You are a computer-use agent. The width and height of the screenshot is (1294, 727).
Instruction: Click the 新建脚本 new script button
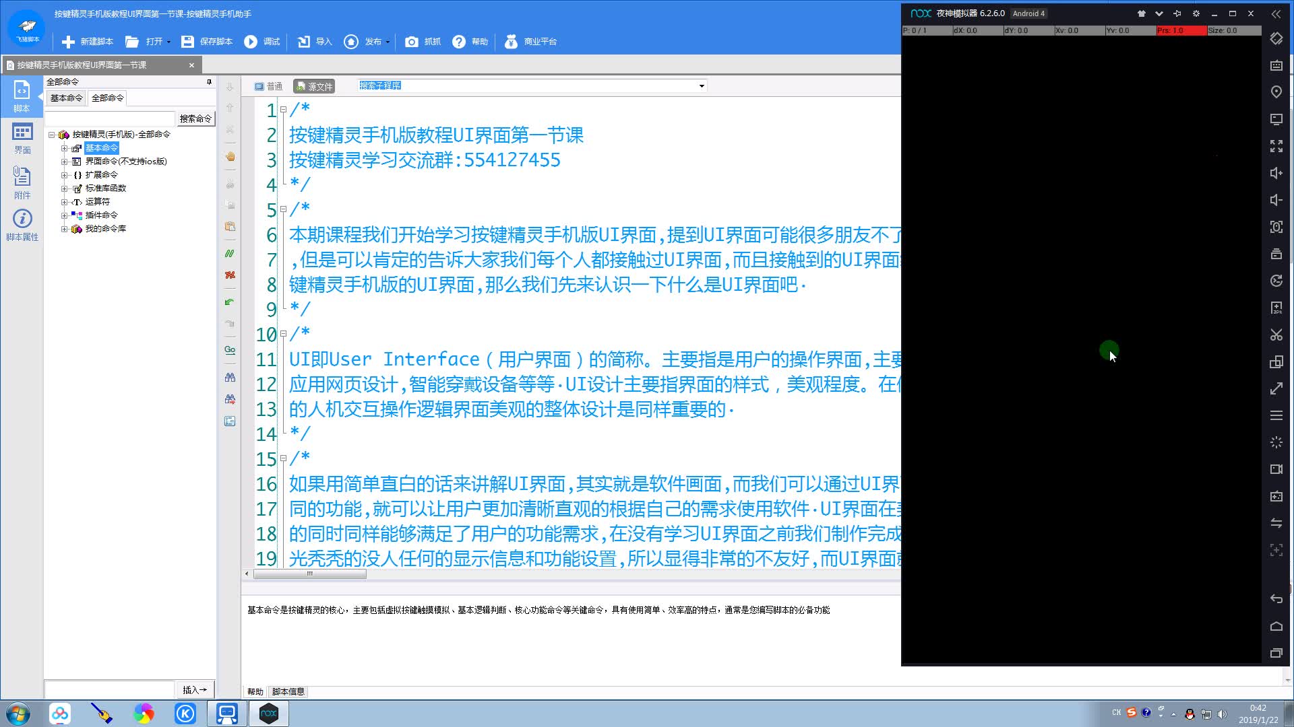(88, 42)
